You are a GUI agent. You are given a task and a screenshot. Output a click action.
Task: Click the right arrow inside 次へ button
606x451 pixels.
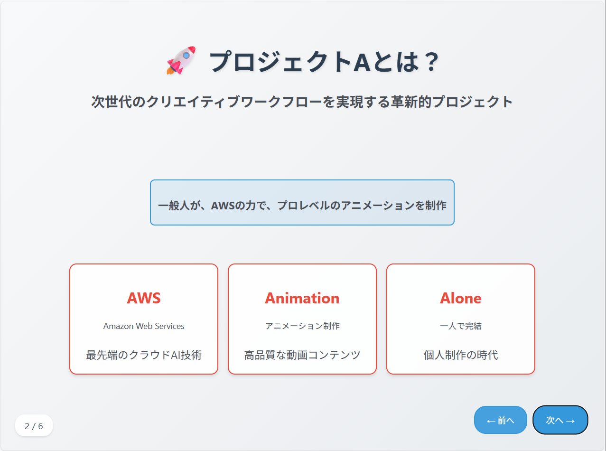570,421
